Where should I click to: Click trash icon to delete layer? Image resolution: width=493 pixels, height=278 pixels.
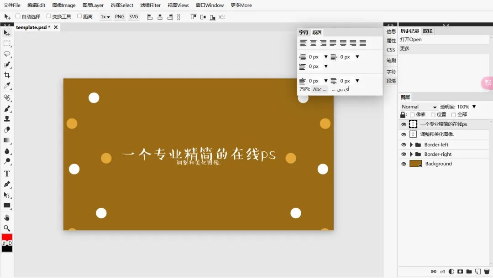click(x=487, y=272)
